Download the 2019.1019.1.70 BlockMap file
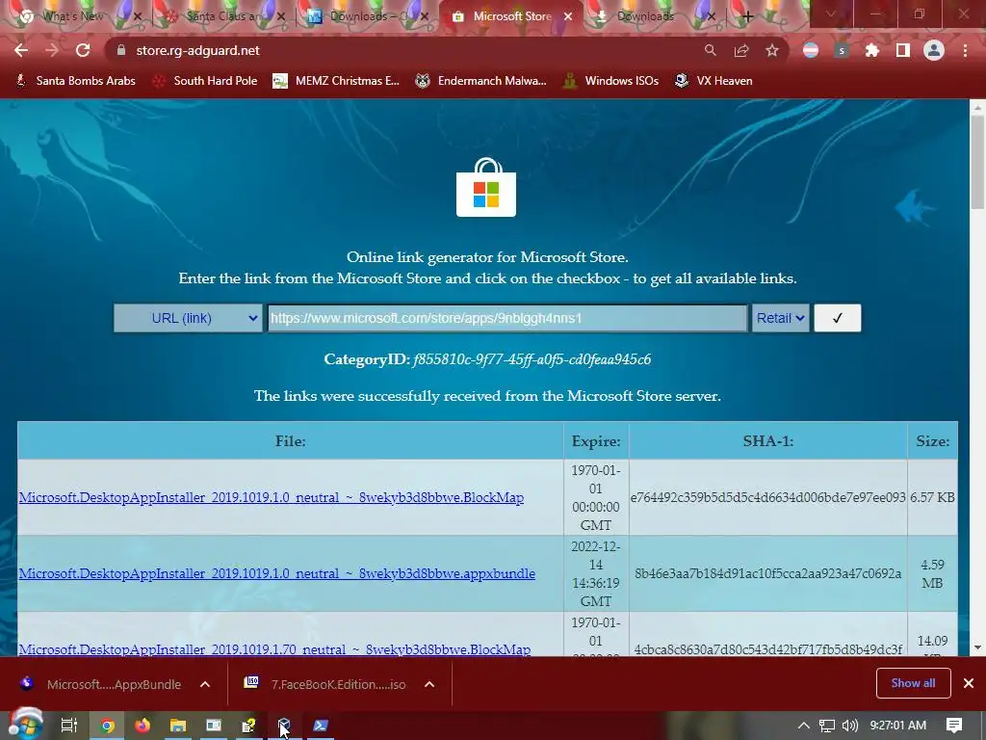 click(x=274, y=648)
